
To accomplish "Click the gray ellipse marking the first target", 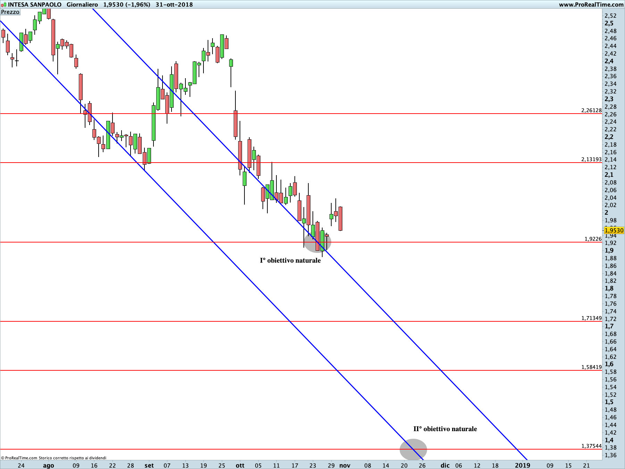I will (317, 242).
